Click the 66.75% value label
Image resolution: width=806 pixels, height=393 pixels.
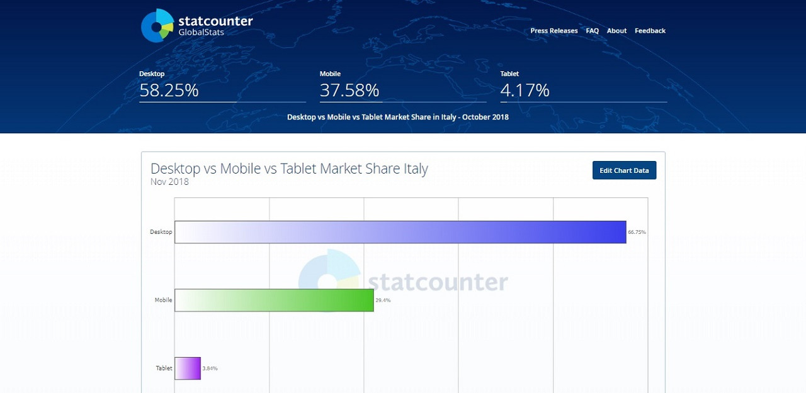click(x=637, y=232)
